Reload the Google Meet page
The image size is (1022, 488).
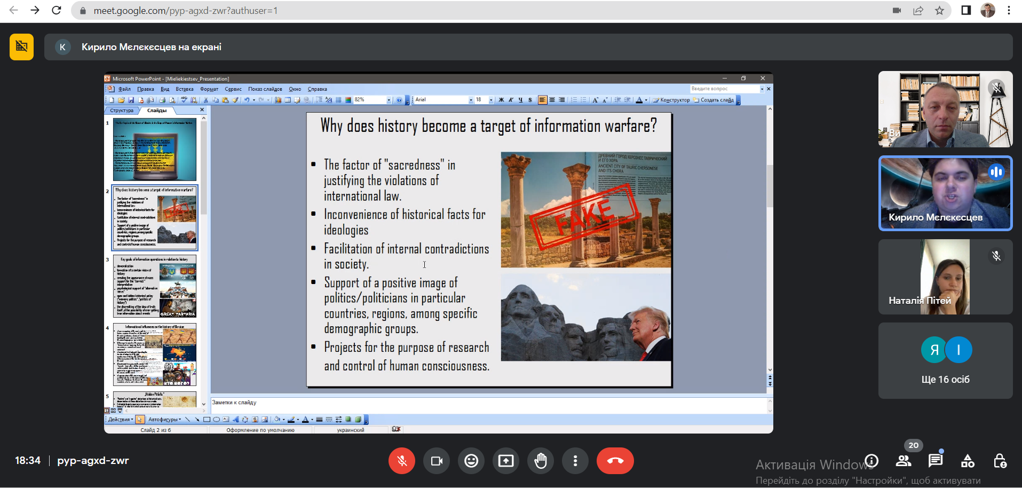pyautogui.click(x=57, y=11)
